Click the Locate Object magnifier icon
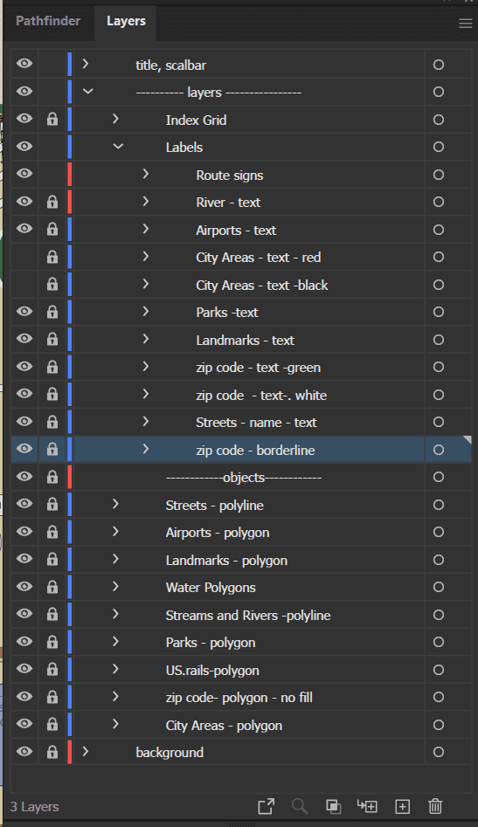Viewport: 478px width, 827px height. [299, 806]
